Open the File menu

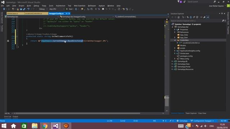[x=3, y=6]
